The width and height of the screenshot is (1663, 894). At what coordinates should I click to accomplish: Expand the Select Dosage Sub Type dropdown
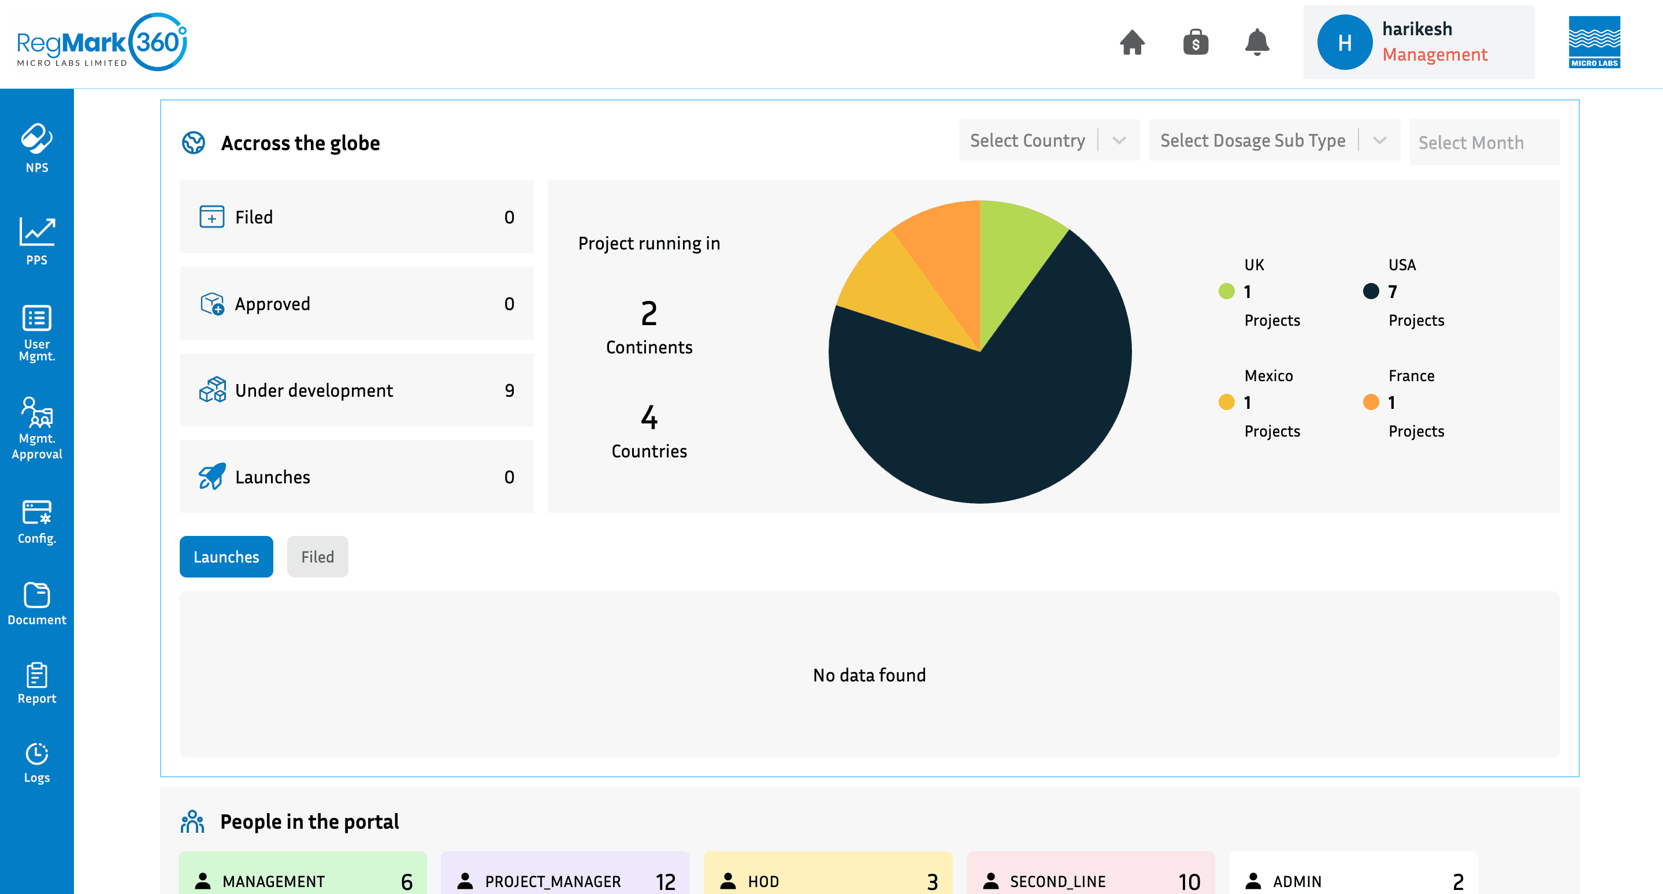click(1273, 140)
